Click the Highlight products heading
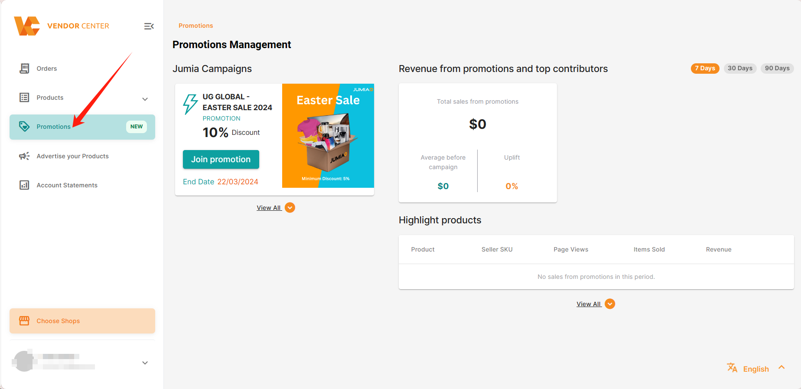Image resolution: width=801 pixels, height=389 pixels. click(x=440, y=220)
